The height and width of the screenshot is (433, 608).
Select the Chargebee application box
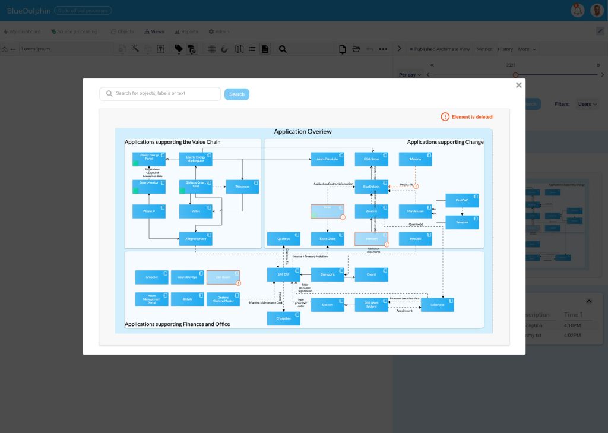(x=283, y=318)
